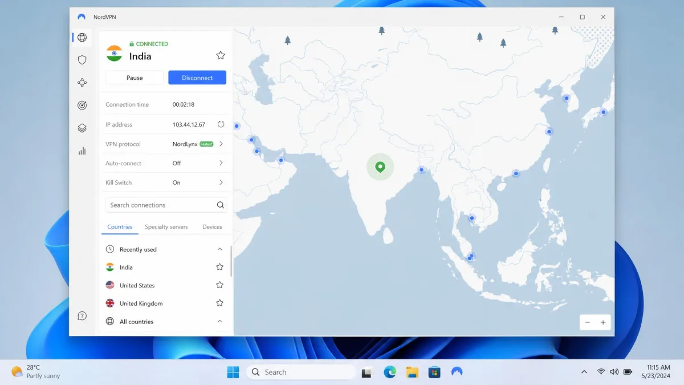Collapse the All countries section
The height and width of the screenshot is (385, 684).
point(220,322)
